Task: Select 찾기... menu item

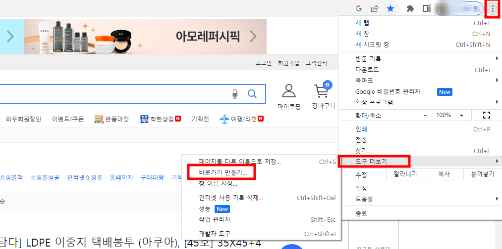Action: (x=420, y=151)
